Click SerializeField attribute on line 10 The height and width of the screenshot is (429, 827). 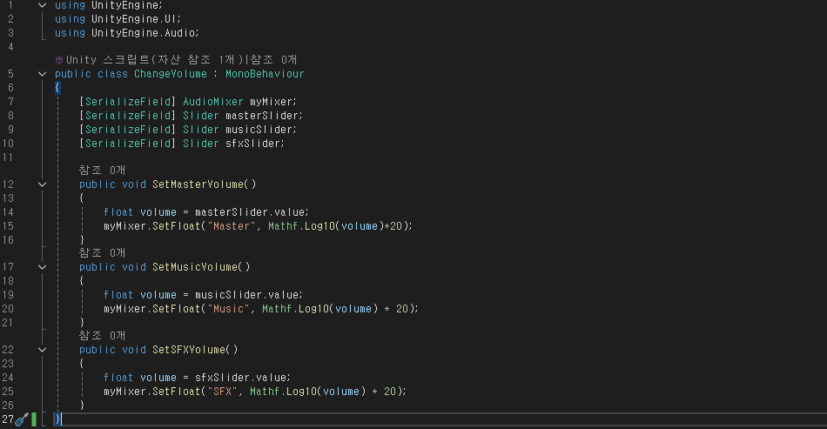128,144
